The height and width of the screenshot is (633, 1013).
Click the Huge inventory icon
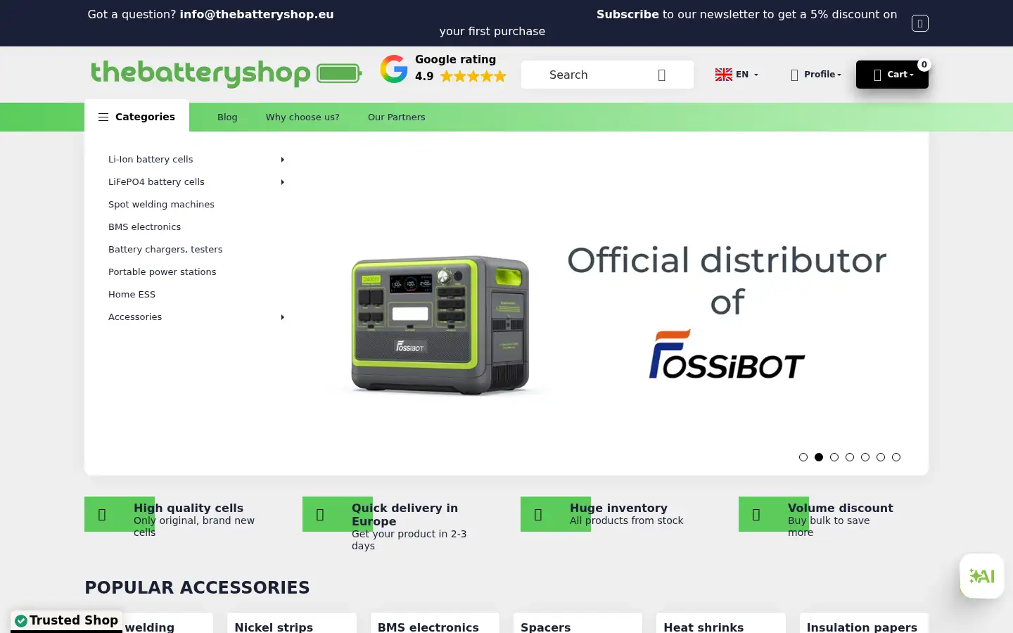pyautogui.click(x=538, y=514)
